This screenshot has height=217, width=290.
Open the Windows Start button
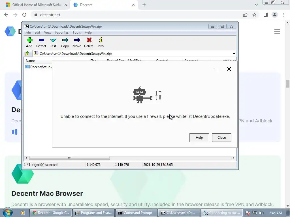click(7, 212)
